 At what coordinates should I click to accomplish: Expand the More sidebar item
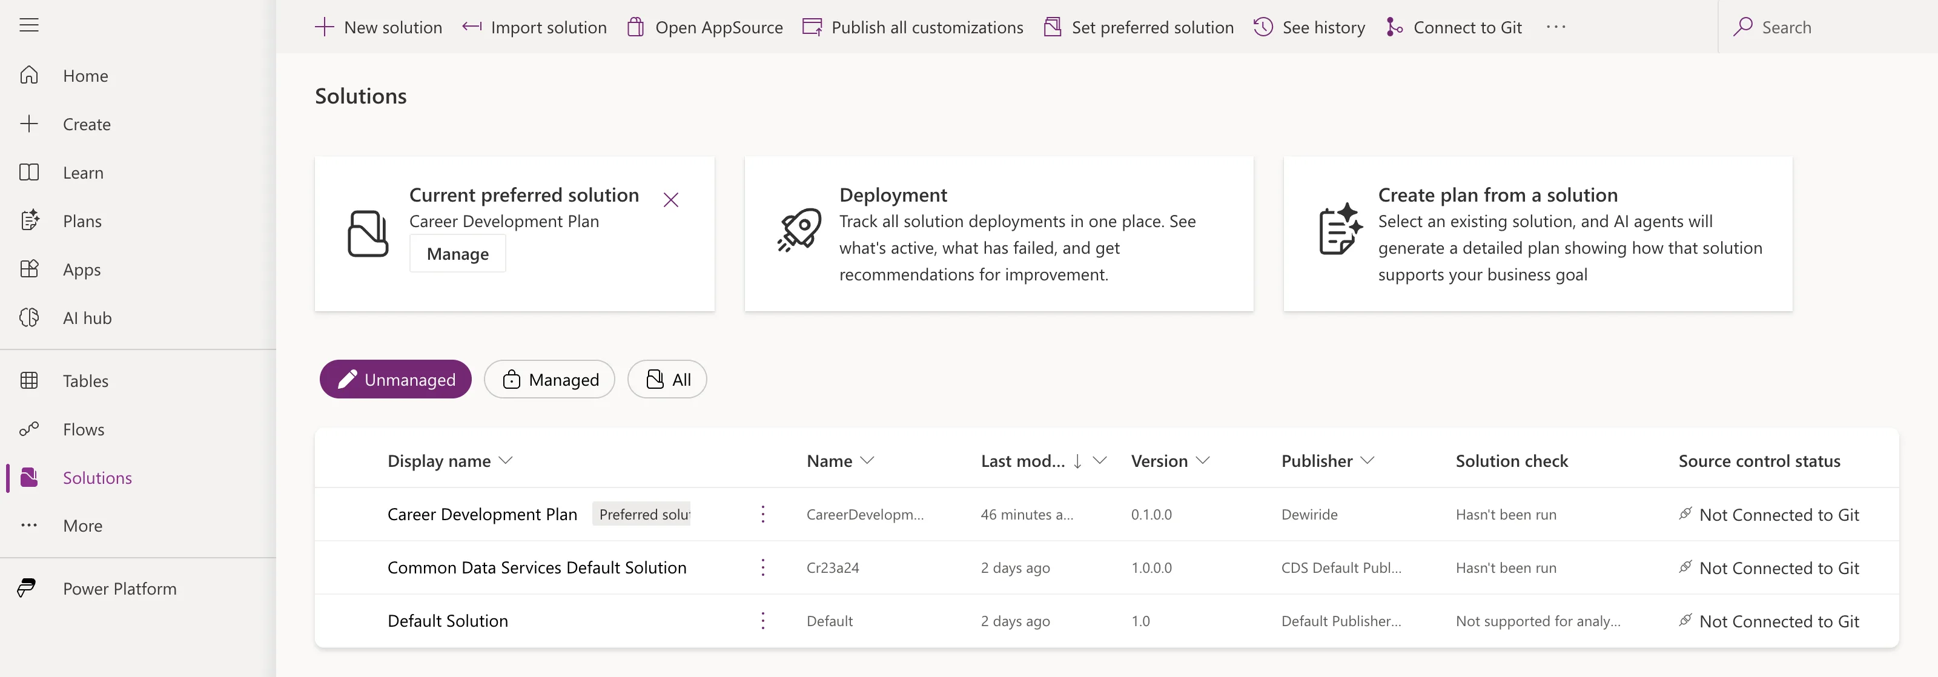83,526
